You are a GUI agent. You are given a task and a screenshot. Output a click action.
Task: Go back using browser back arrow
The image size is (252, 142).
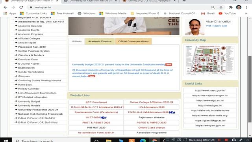pyautogui.click(x=5, y=7)
